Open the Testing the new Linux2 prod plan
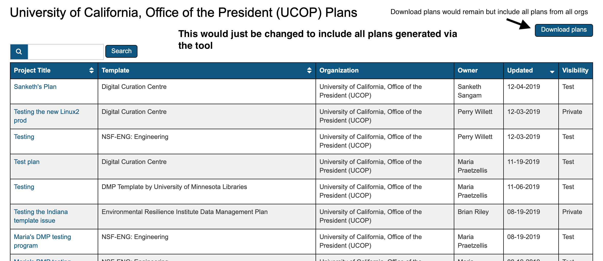The image size is (603, 261). [x=46, y=116]
